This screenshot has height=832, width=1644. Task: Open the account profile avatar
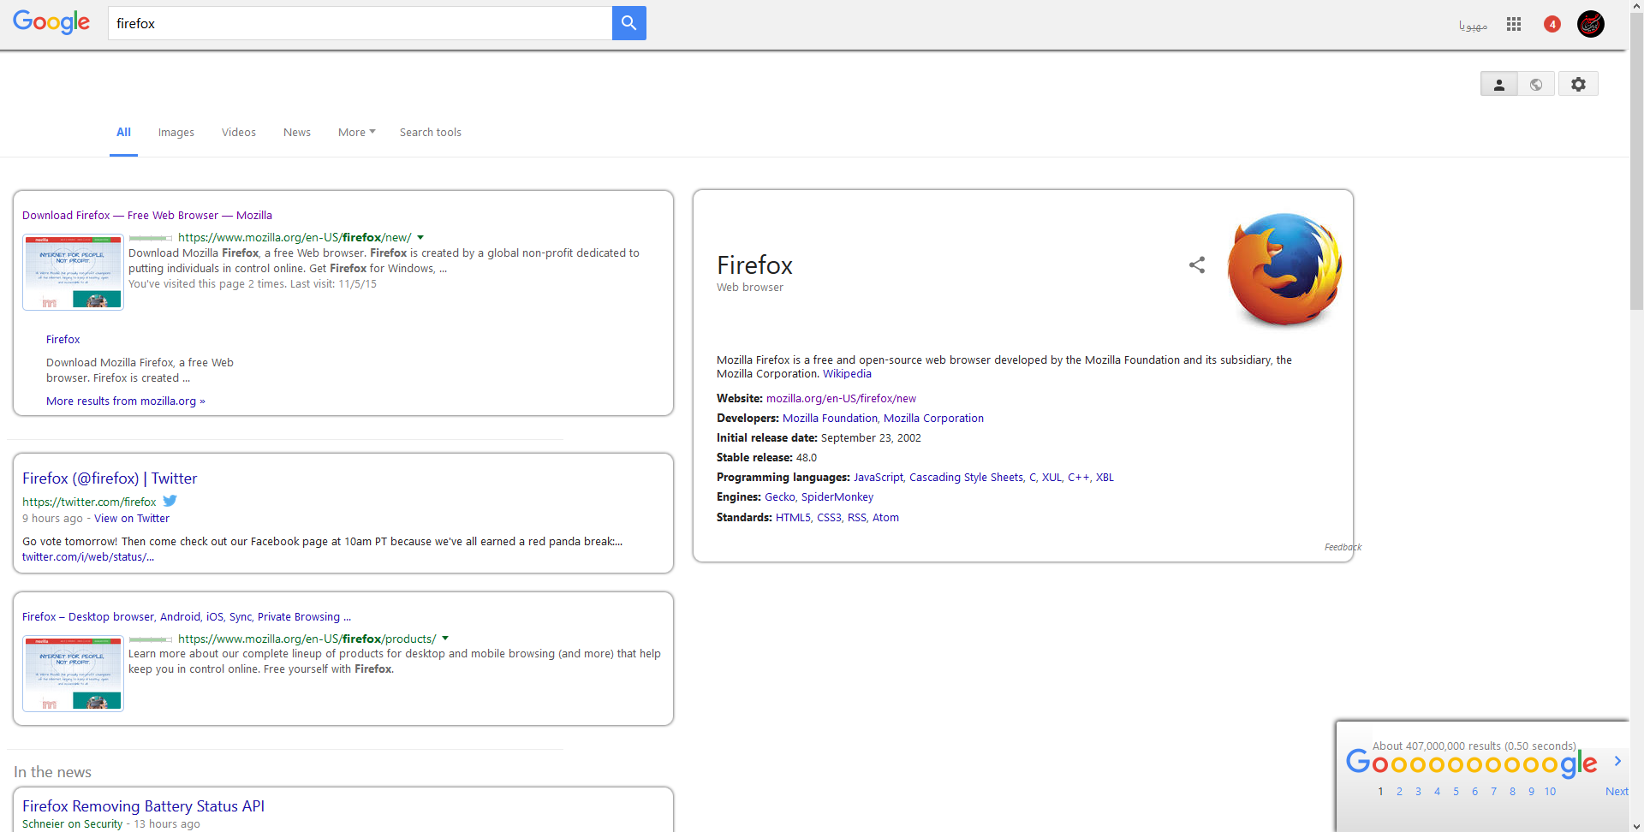tap(1591, 24)
